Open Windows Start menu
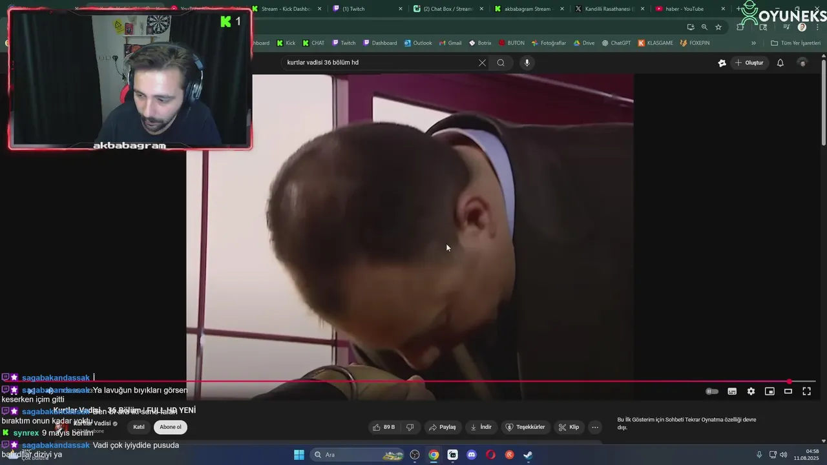This screenshot has height=465, width=827. tap(299, 455)
